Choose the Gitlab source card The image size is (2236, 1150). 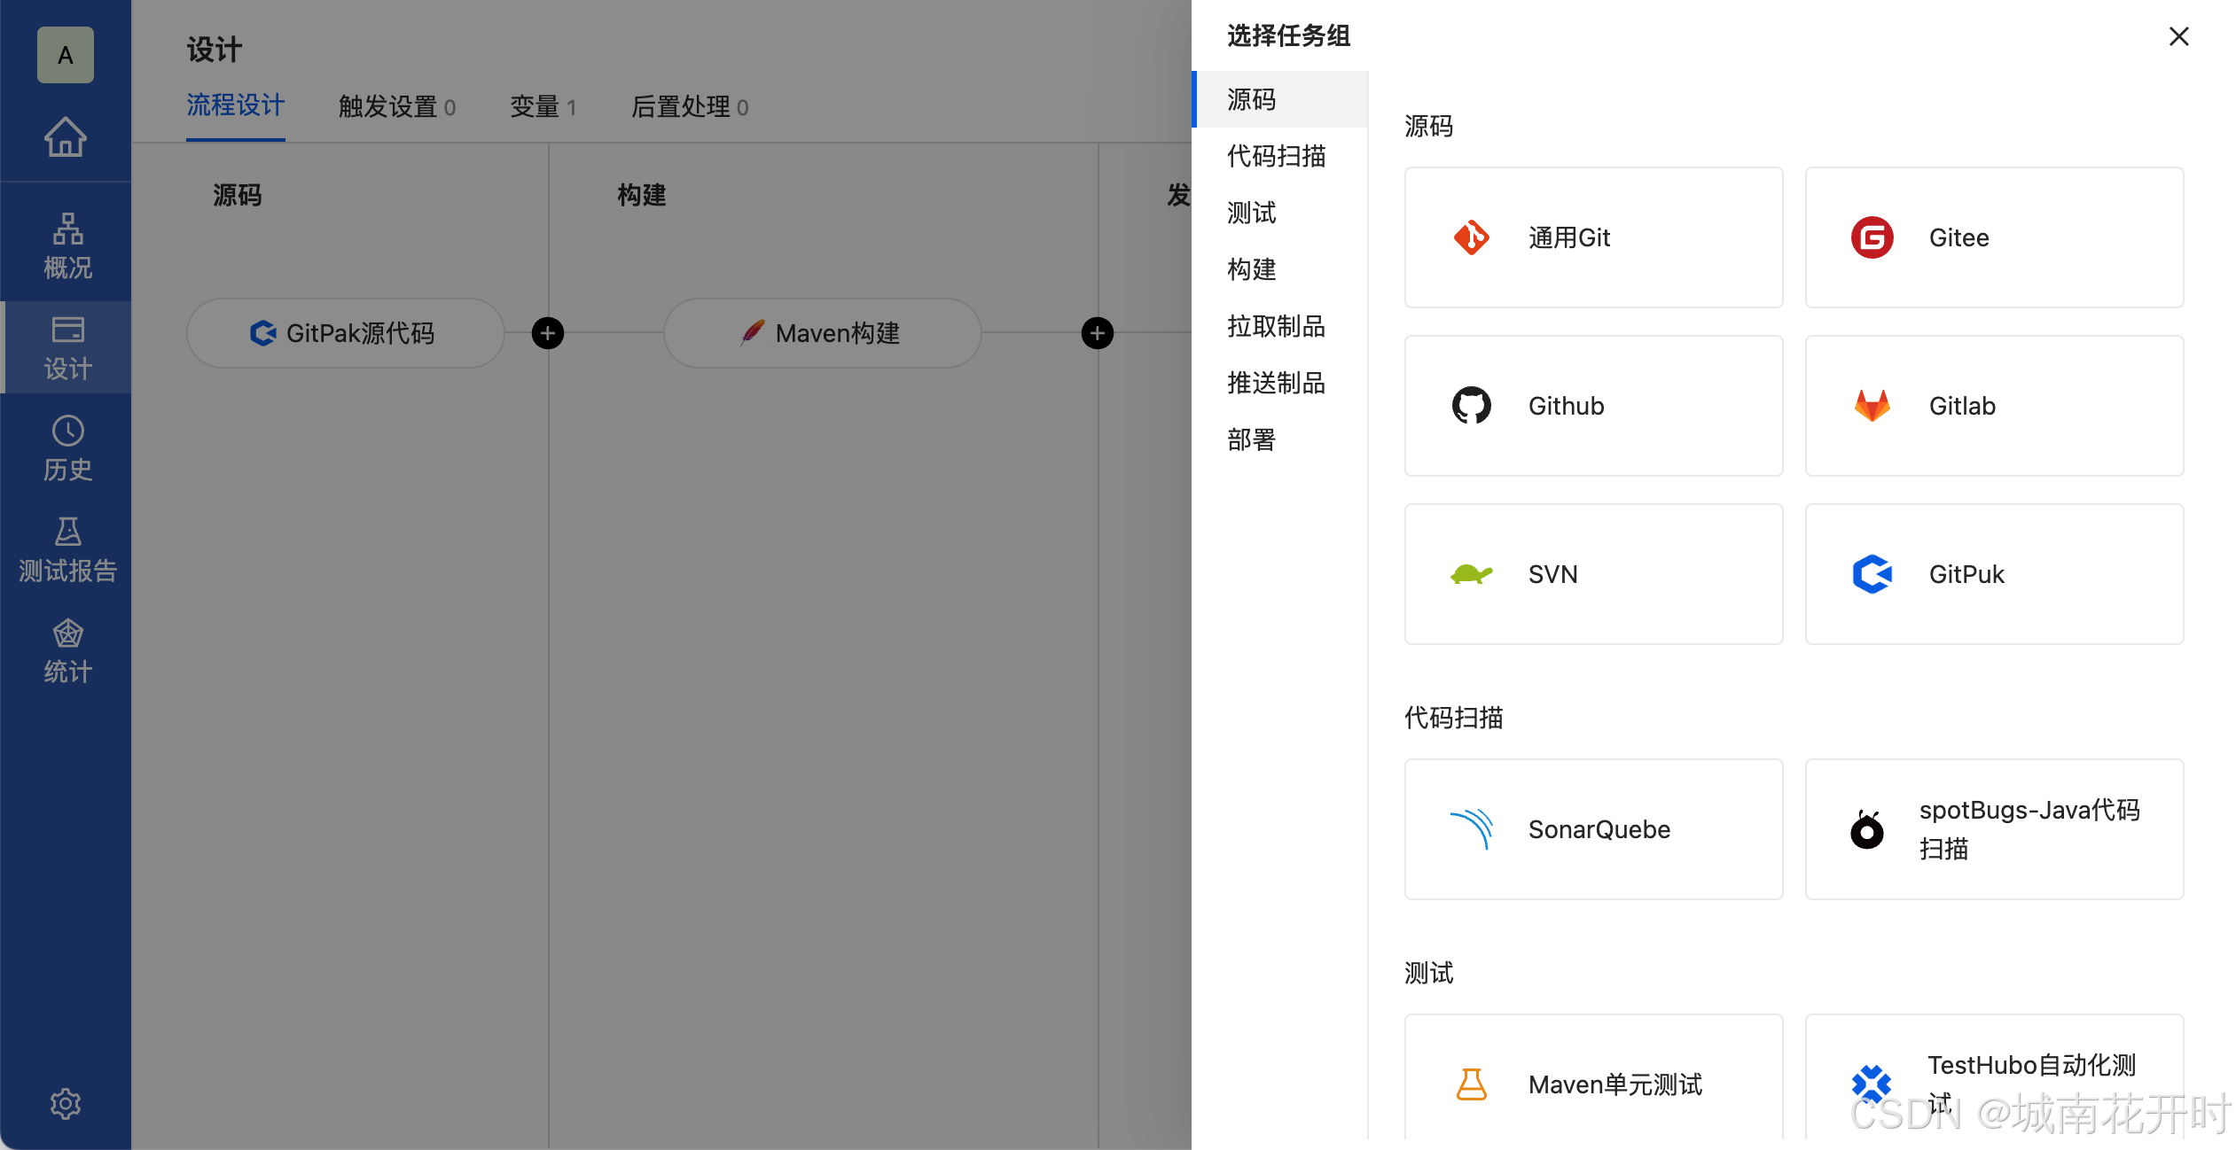point(1994,406)
